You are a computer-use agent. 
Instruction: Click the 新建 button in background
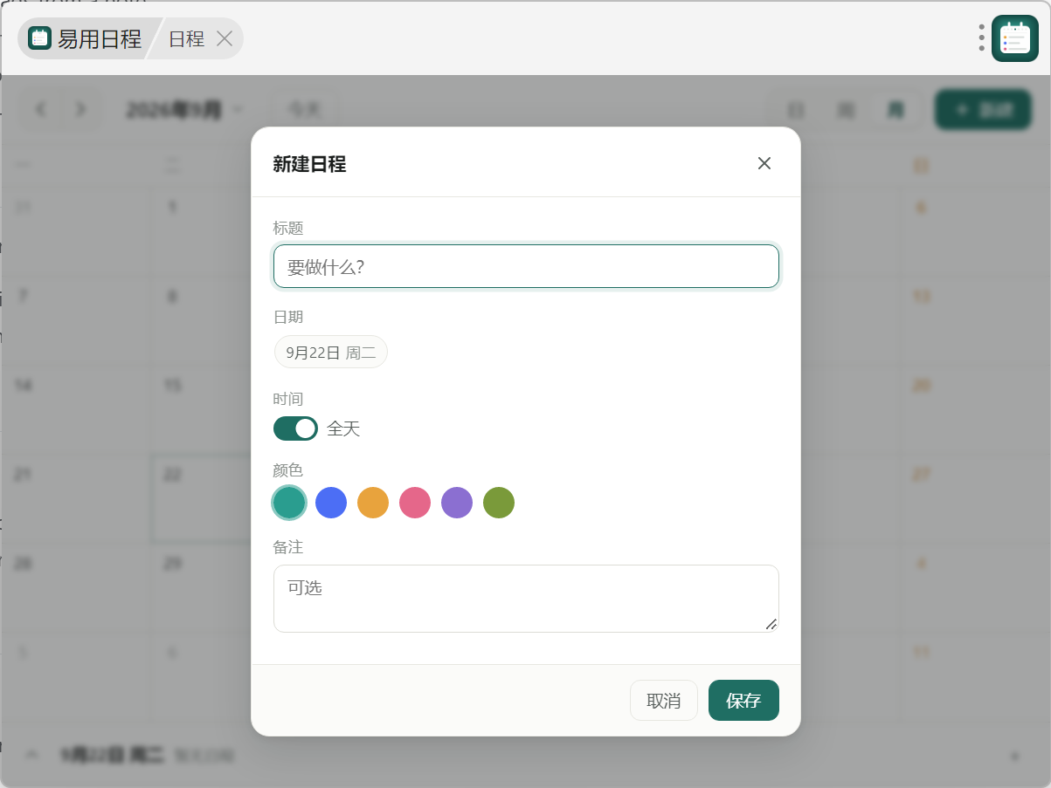click(984, 110)
